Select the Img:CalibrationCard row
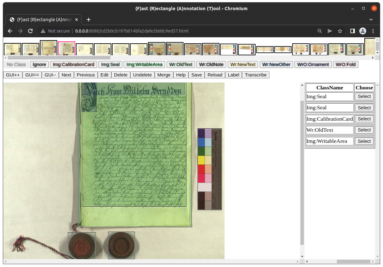This screenshot has height=267, width=383. point(364,119)
